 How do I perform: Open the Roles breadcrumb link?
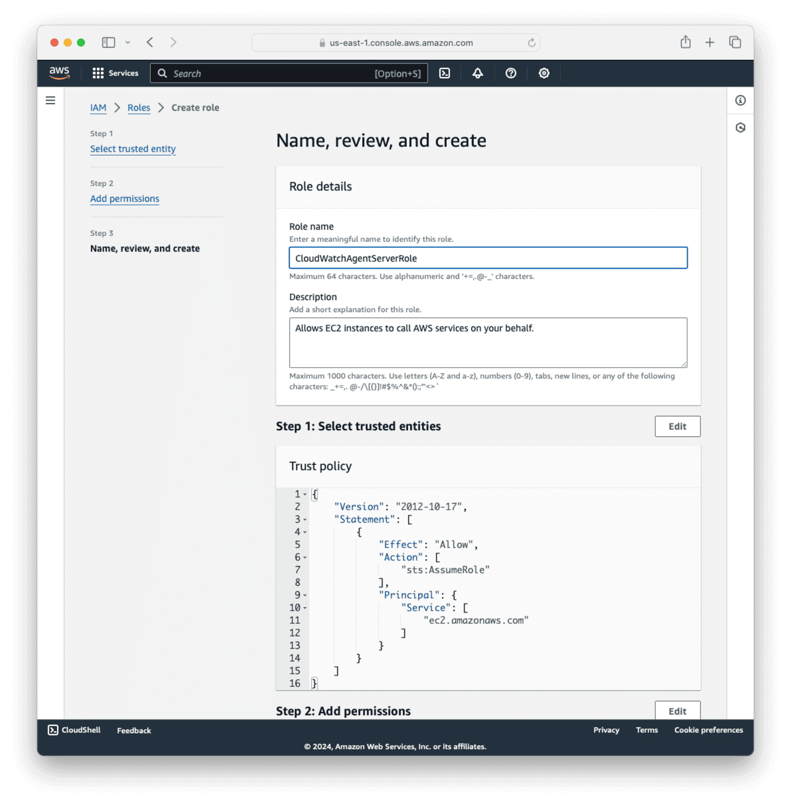pyautogui.click(x=139, y=108)
